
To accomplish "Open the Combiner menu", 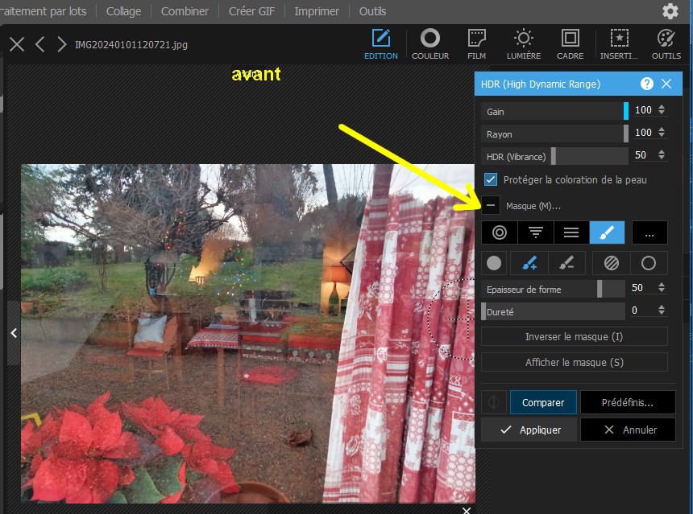I will (185, 11).
